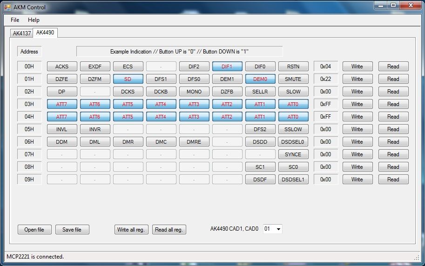Toggle the DDM bit button
This screenshot has height=266, width=425.
62,142
